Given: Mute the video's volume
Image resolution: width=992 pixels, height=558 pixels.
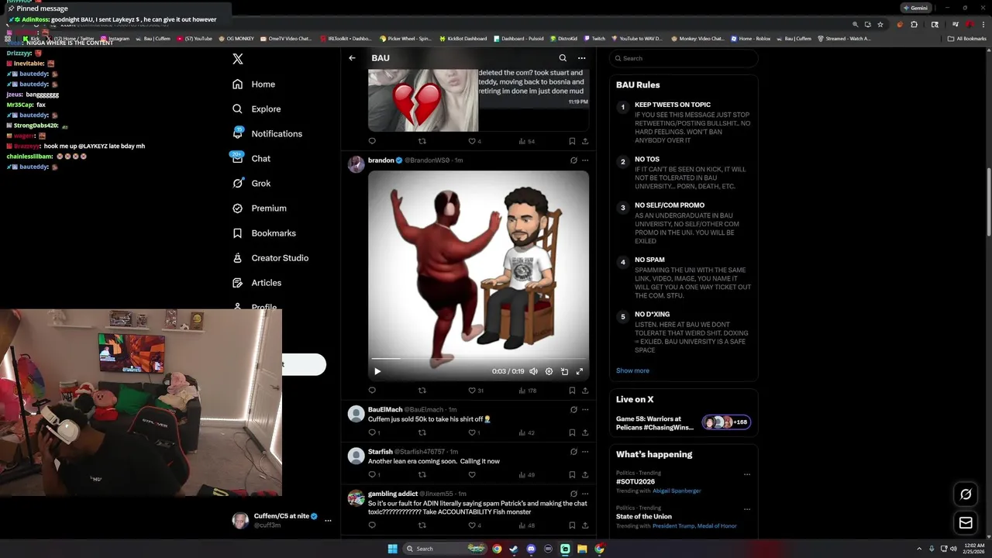Looking at the screenshot, I should tap(533, 371).
